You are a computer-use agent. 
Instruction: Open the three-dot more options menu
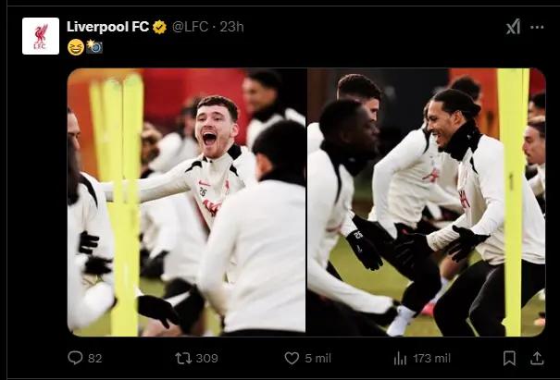538,27
